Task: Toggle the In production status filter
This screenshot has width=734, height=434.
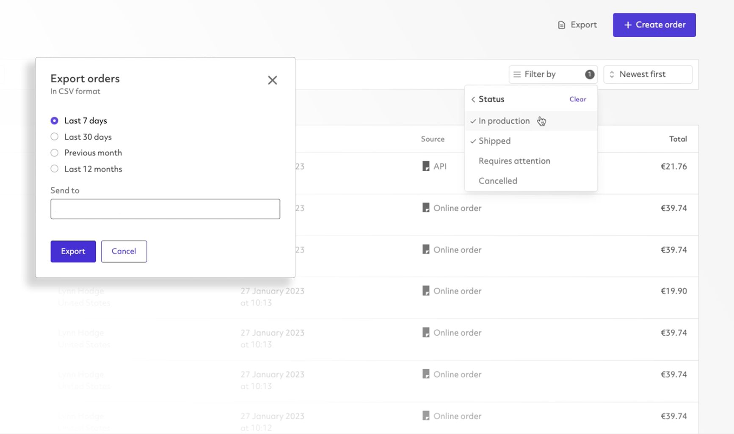Action: coord(504,121)
